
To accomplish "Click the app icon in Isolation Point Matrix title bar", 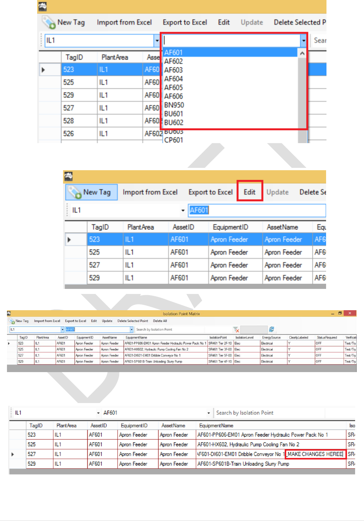I will pos(9,314).
